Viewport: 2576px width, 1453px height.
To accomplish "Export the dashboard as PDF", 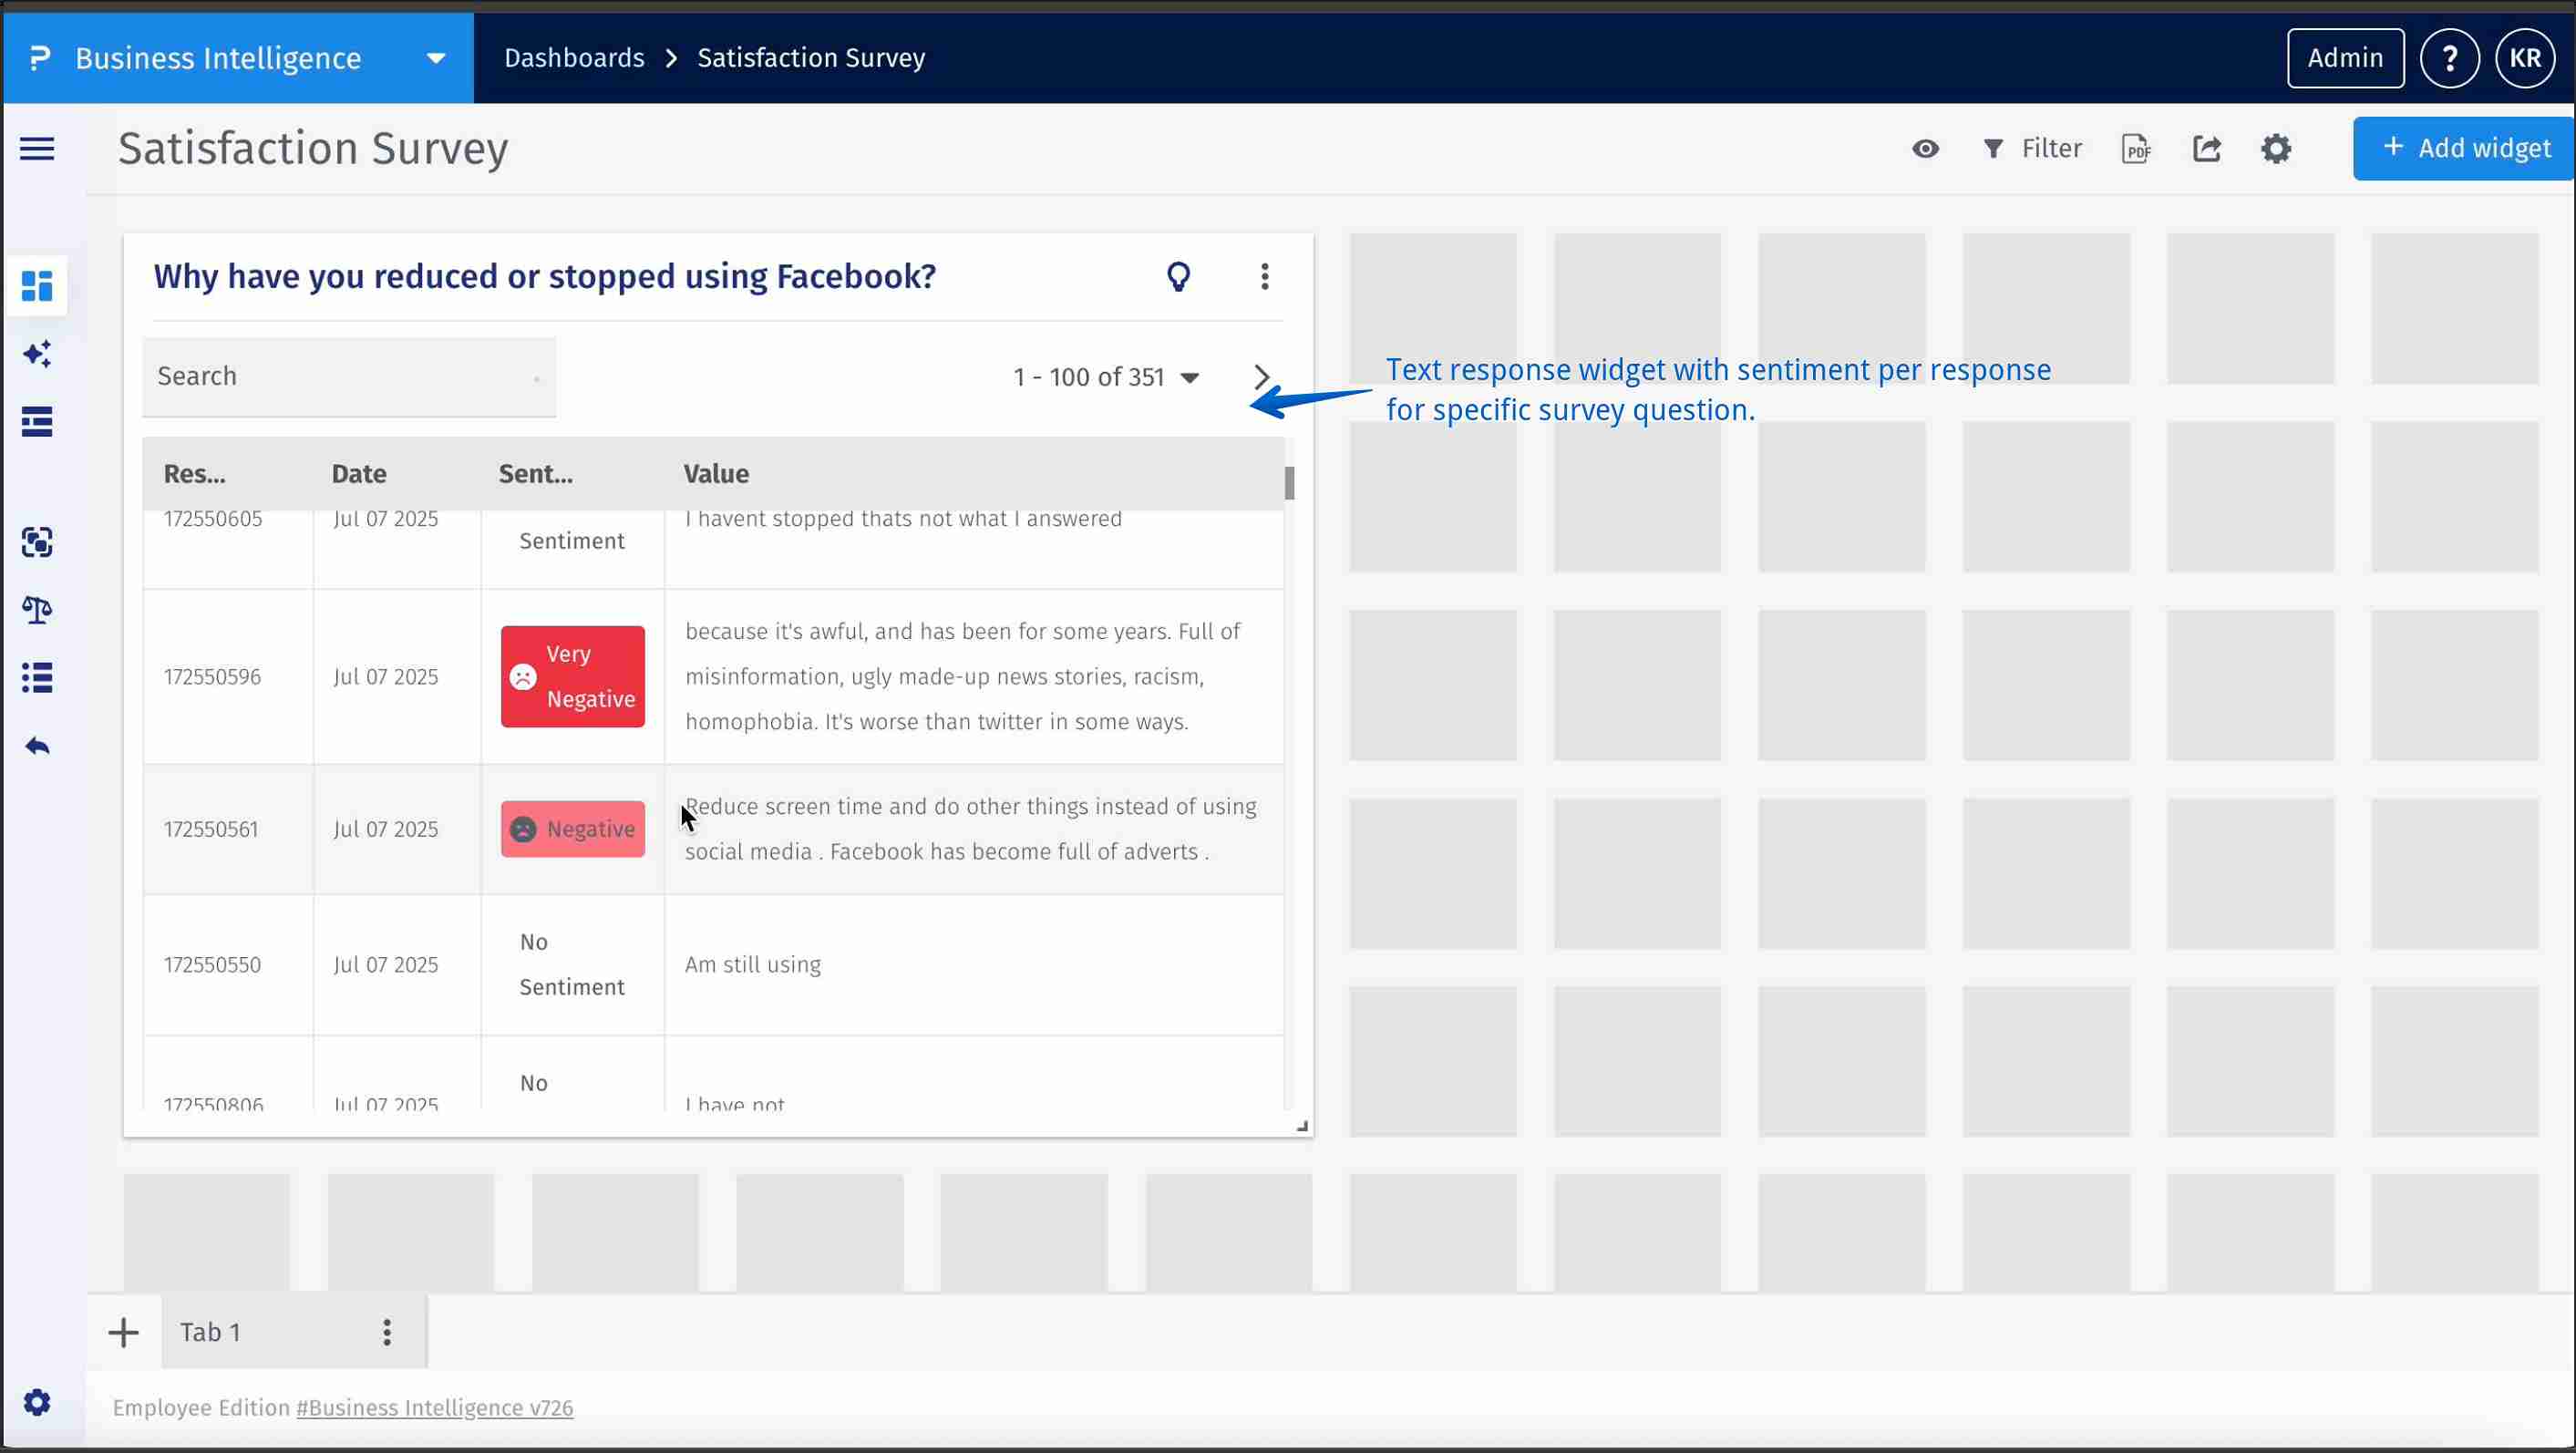I will (x=2136, y=148).
